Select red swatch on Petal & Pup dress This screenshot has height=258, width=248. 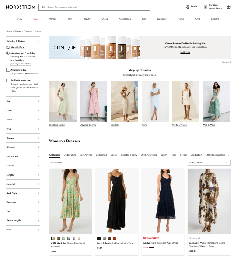click(115, 238)
